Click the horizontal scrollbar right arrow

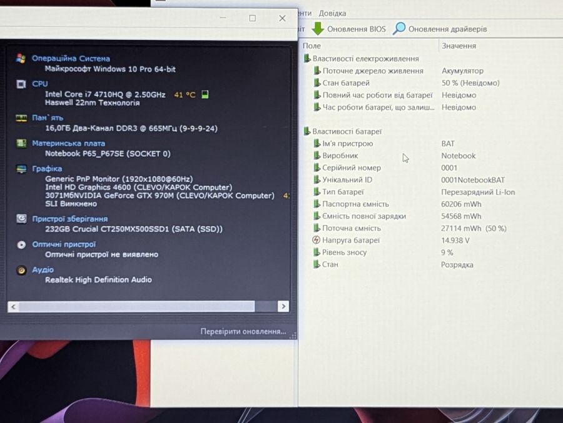(283, 306)
